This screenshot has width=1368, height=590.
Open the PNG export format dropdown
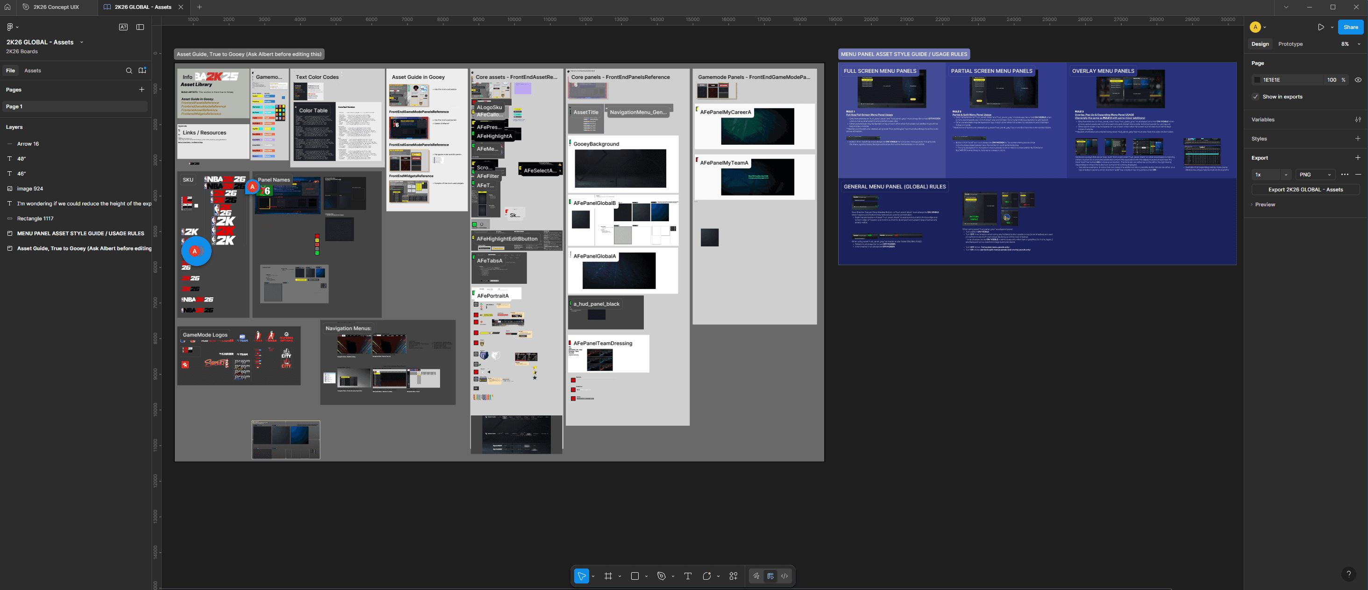pos(1315,175)
